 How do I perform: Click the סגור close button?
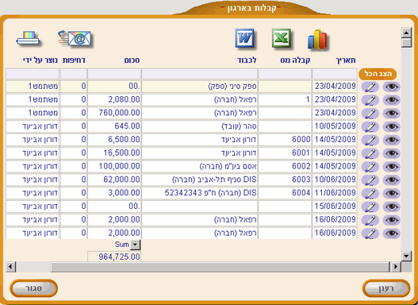click(33, 288)
